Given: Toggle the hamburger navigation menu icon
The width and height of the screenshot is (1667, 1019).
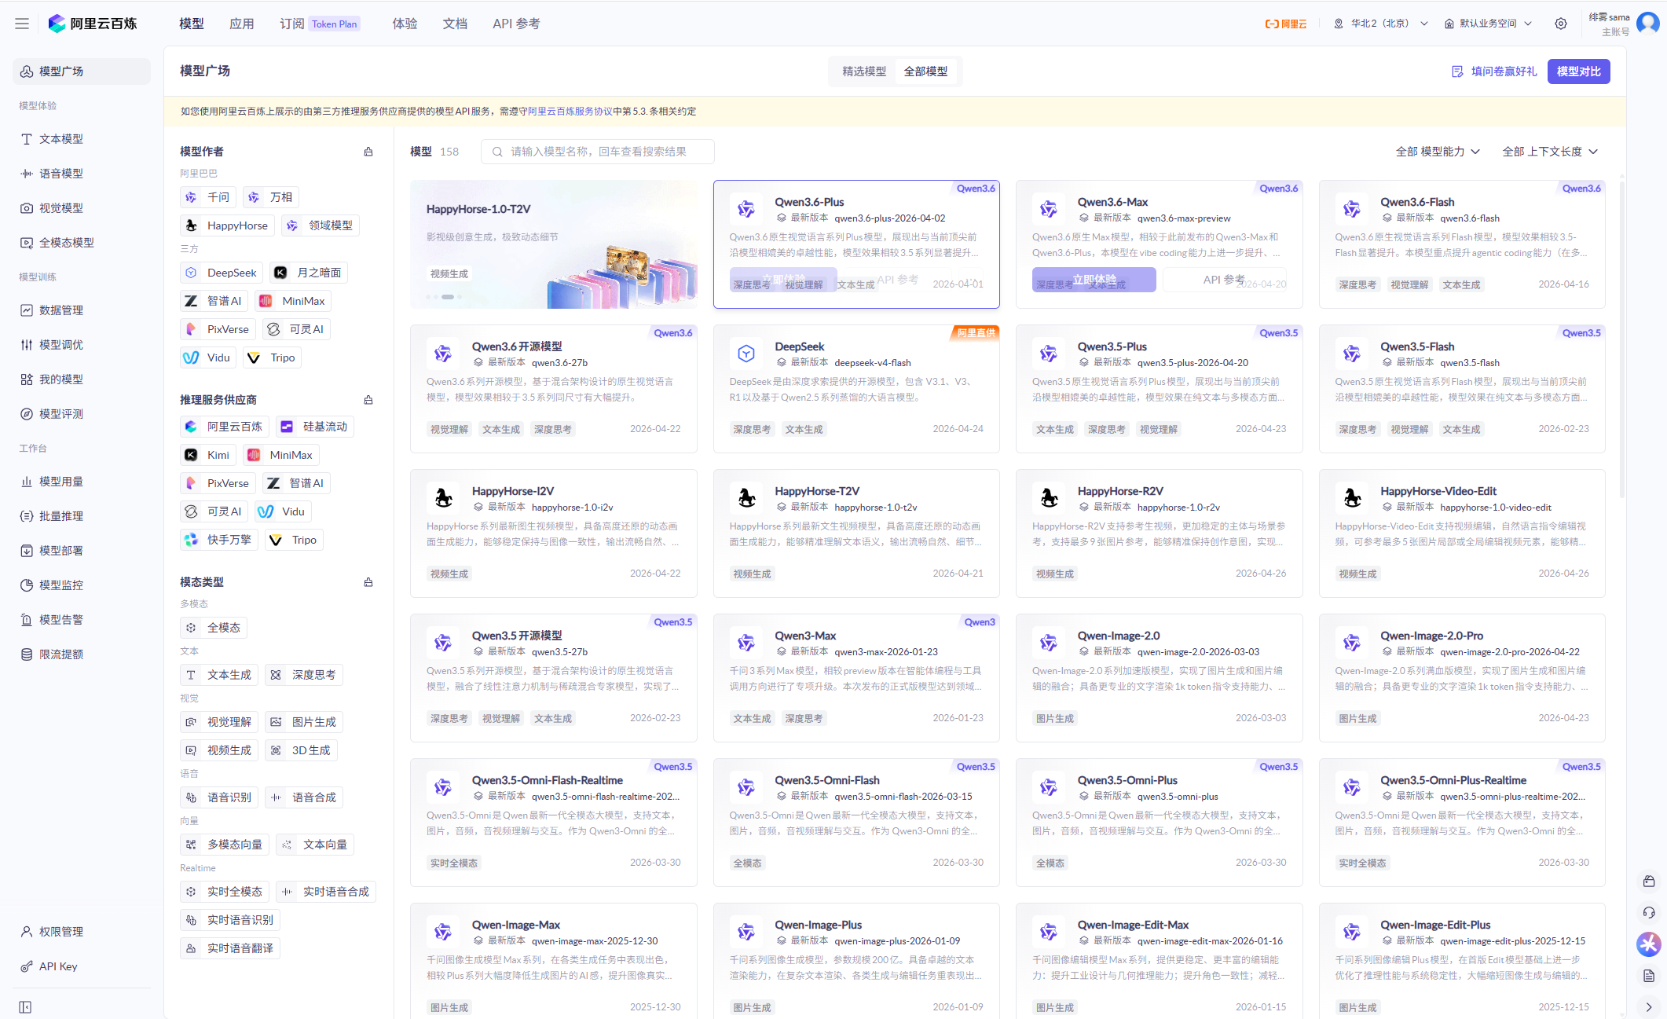Looking at the screenshot, I should click(22, 24).
